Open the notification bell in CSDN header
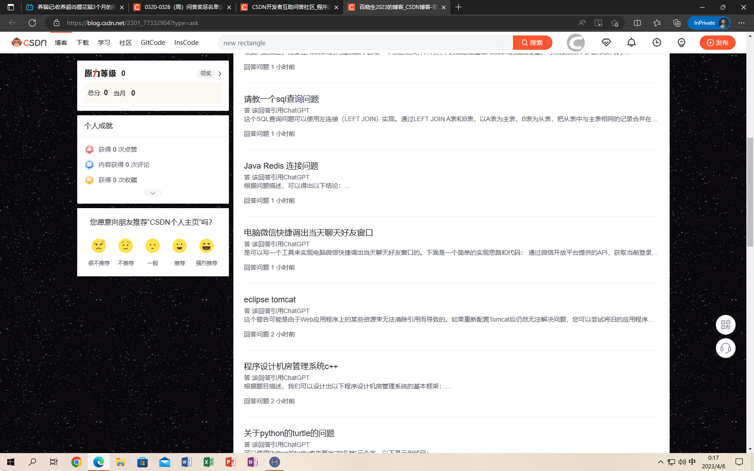Viewport: 754px width, 471px height. point(631,43)
